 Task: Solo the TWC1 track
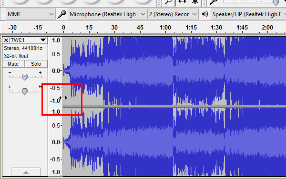(36, 64)
